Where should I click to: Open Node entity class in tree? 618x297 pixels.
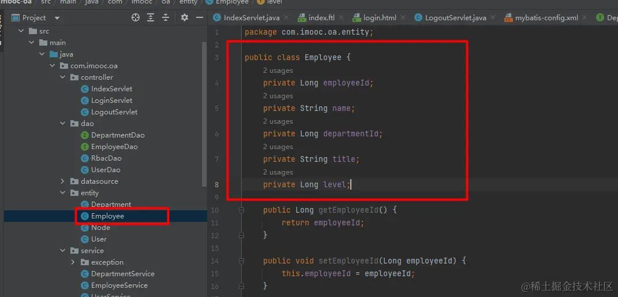click(x=100, y=228)
